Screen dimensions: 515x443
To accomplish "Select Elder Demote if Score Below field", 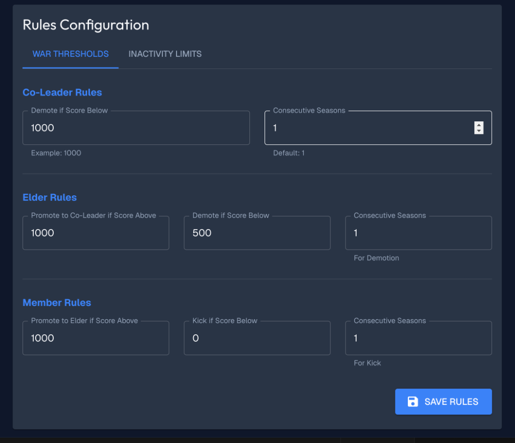I will (x=257, y=233).
